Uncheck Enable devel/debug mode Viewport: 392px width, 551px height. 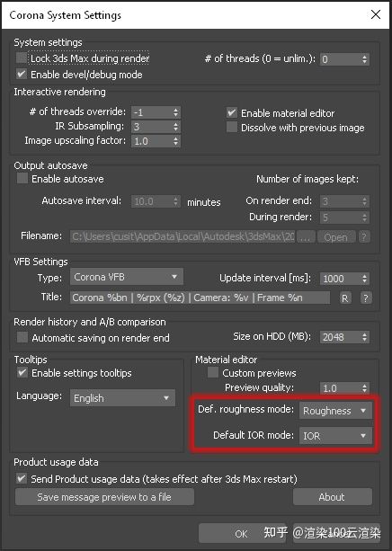(22, 74)
